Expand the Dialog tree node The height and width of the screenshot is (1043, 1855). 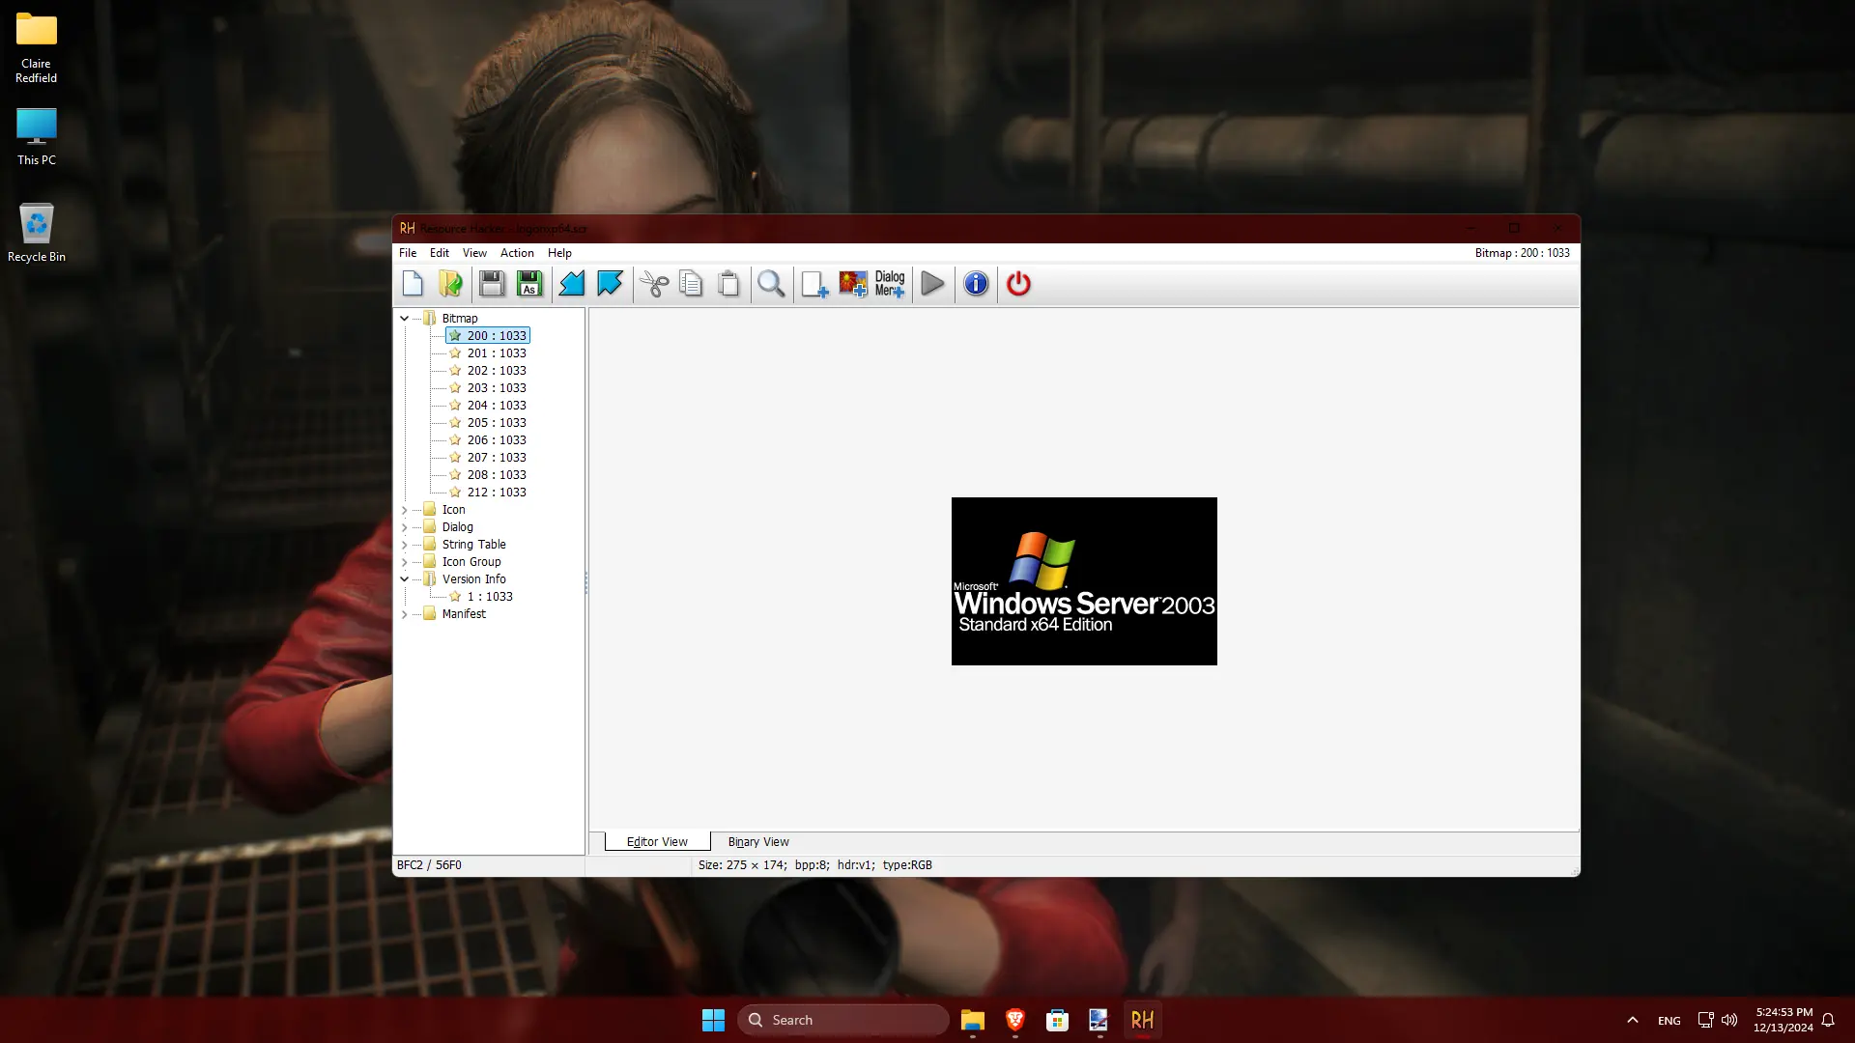[x=405, y=527]
